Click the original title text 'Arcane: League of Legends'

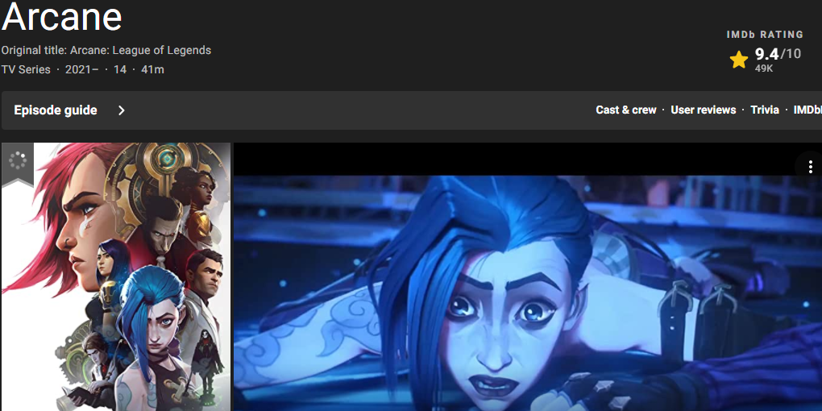click(x=140, y=50)
